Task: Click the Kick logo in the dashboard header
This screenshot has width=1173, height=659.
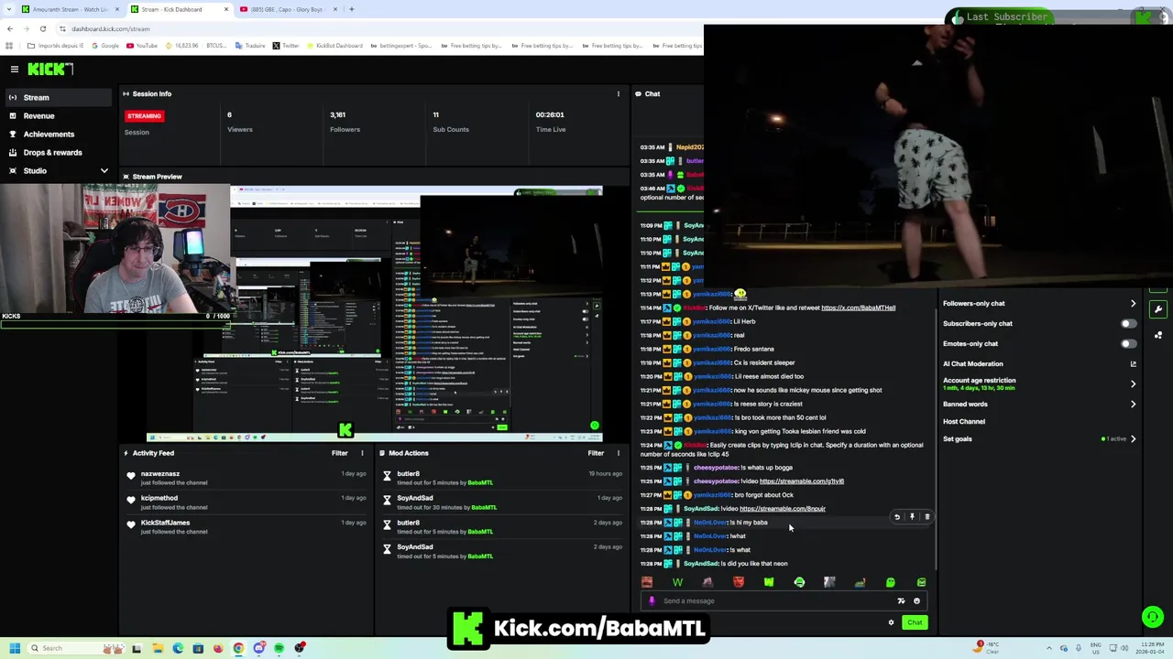Action: [x=49, y=69]
